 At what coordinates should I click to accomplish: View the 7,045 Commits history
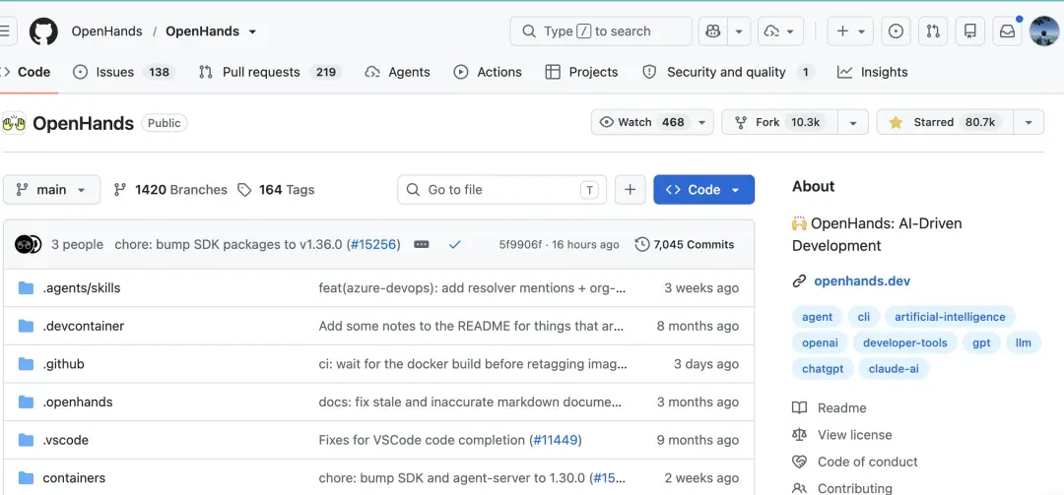pyautogui.click(x=685, y=244)
